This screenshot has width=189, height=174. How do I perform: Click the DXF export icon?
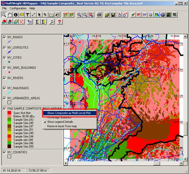point(145,15)
